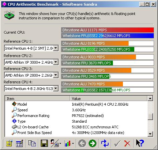Image resolution: width=158 pixels, height=150 pixels.
Task: Click the list scrollbar down arrow
Action: coord(150,134)
